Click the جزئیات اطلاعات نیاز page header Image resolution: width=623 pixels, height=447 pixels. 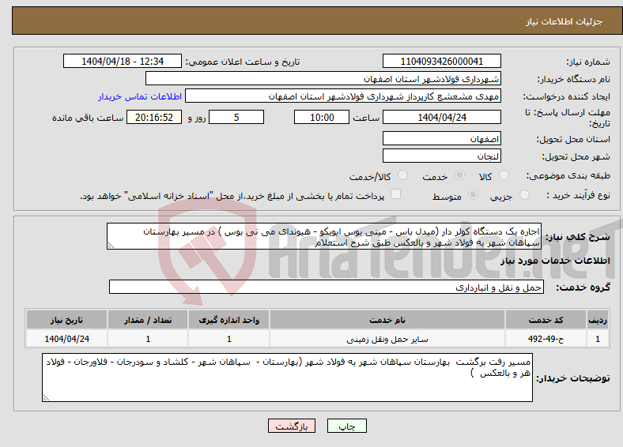[x=564, y=21]
